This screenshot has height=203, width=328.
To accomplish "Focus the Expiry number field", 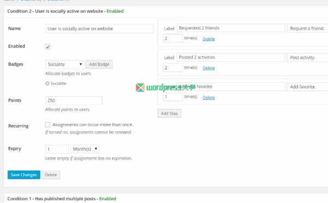I will coord(57,150).
